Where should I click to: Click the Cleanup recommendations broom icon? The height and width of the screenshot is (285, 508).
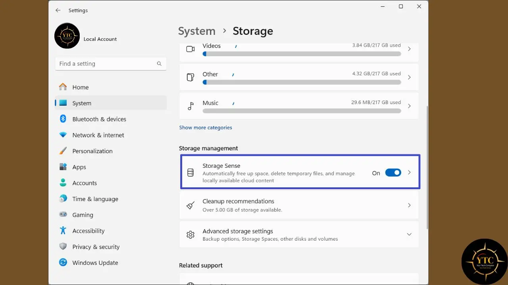[x=190, y=205]
